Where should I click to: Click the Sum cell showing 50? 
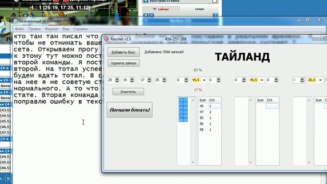(203, 118)
